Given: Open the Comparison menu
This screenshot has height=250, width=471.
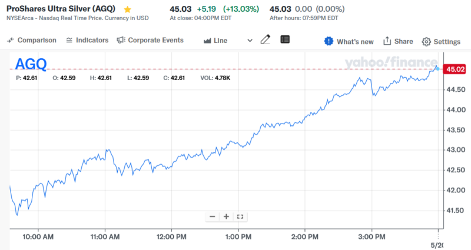Looking at the screenshot, I should [32, 40].
